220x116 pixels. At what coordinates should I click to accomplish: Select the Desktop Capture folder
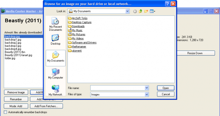[x=80, y=22]
